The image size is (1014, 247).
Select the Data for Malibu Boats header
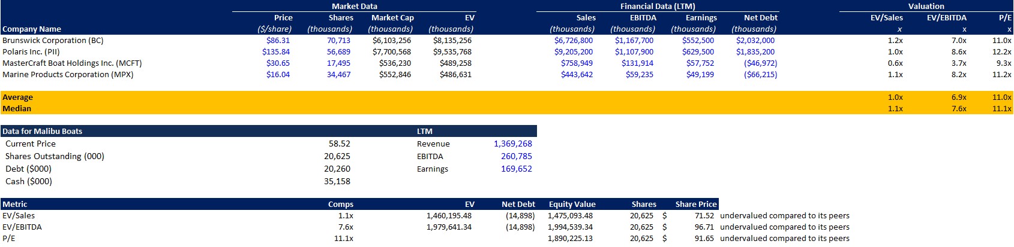pyautogui.click(x=43, y=132)
